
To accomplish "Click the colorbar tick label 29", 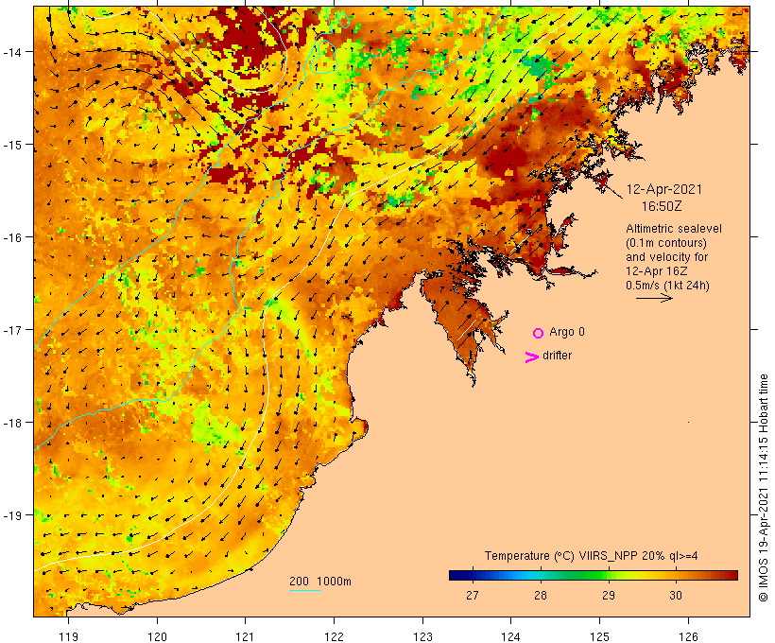I will point(609,595).
